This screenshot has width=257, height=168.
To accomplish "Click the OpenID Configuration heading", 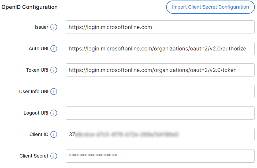I will coord(29,7).
